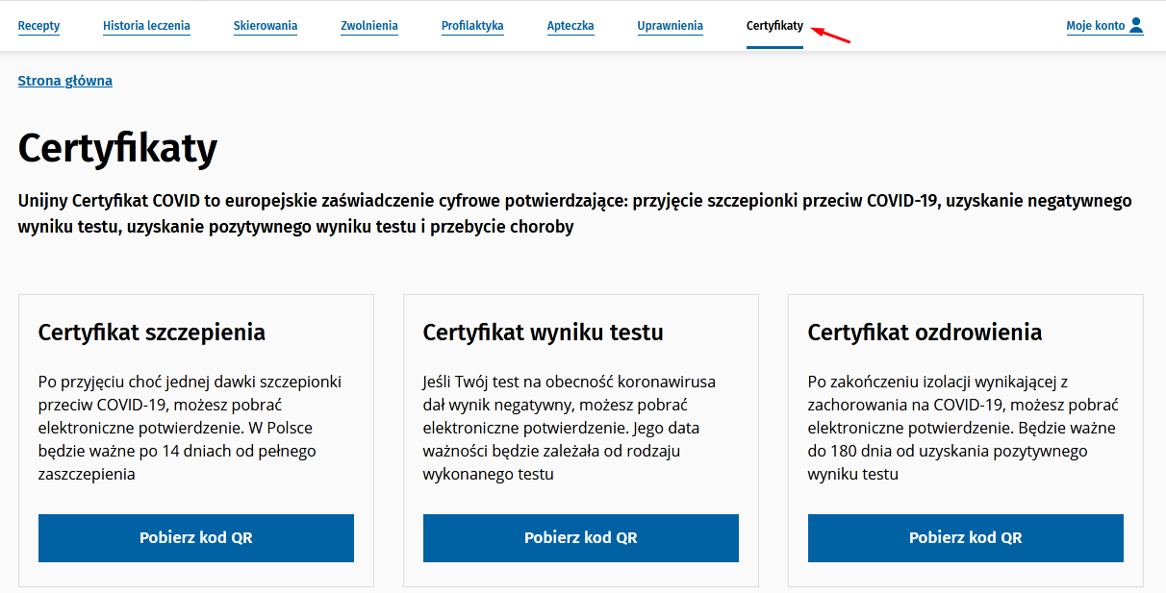1166x593 pixels.
Task: Select the Profilaktyka menu item
Action: click(x=472, y=26)
